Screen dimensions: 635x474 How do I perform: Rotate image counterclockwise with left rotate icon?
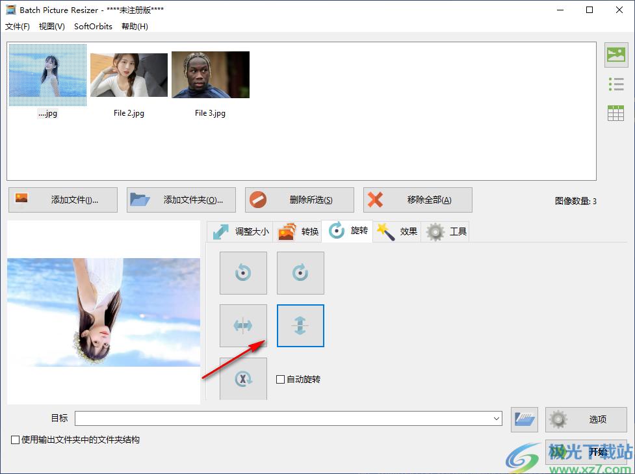(243, 273)
